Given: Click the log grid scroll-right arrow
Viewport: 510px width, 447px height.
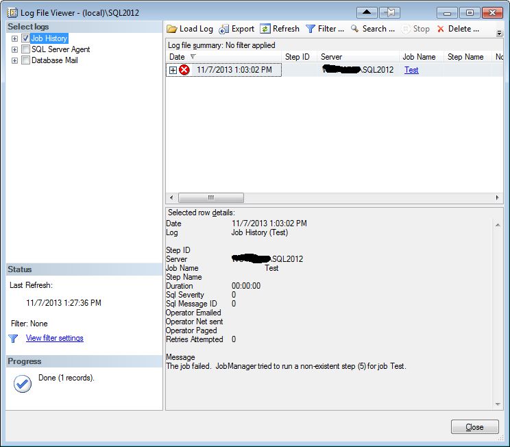Looking at the screenshot, I should point(497,197).
